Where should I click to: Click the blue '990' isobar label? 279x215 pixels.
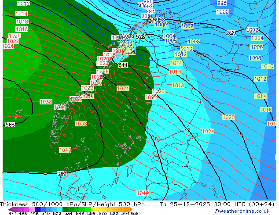point(148,2)
